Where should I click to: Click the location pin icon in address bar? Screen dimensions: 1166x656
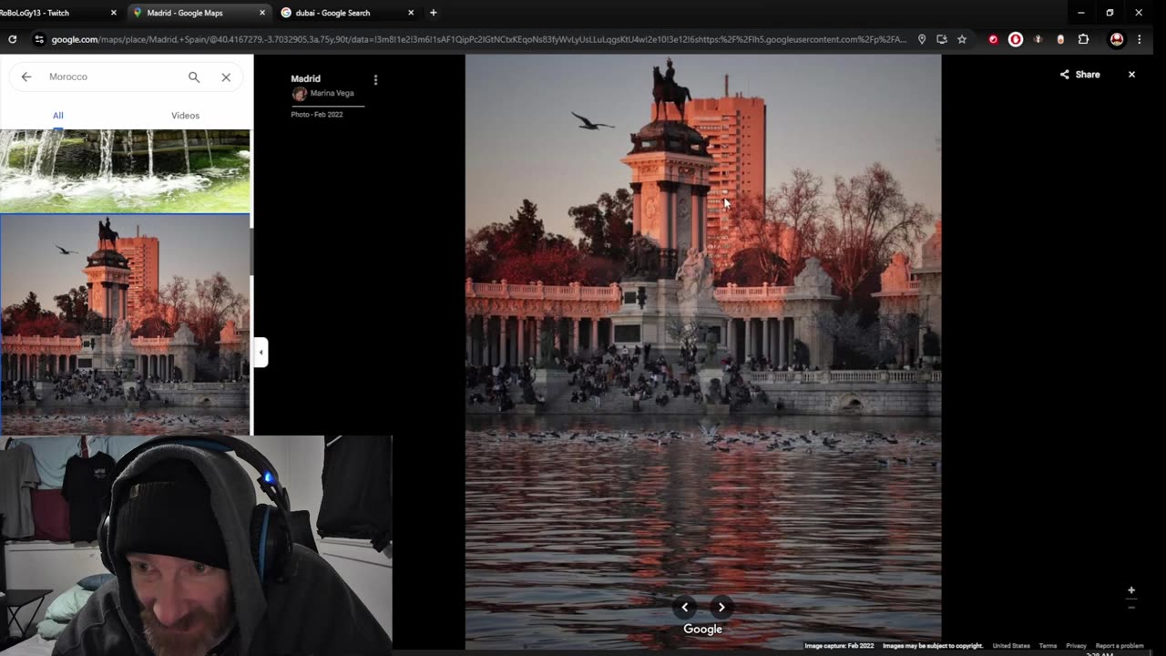point(922,39)
